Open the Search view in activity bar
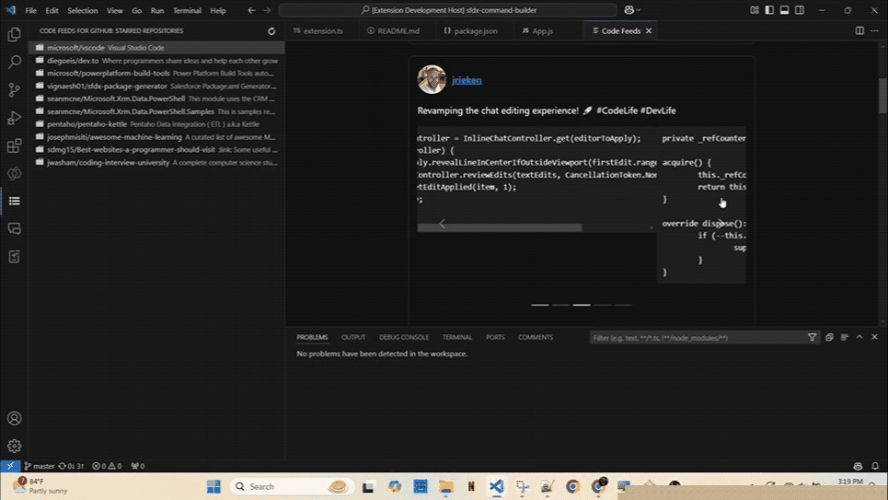 click(x=14, y=62)
